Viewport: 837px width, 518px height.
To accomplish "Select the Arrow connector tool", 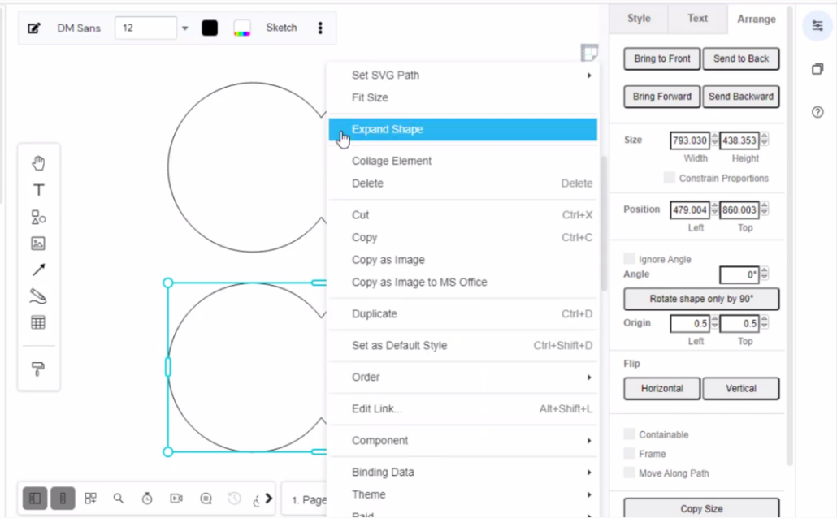I will 38,269.
